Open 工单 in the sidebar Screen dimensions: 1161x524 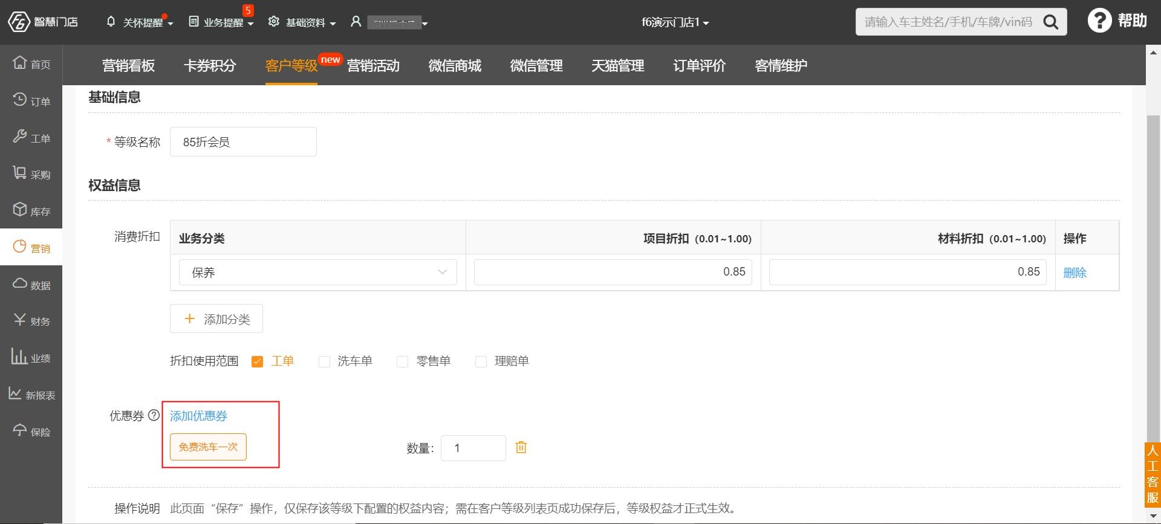pyautogui.click(x=31, y=138)
